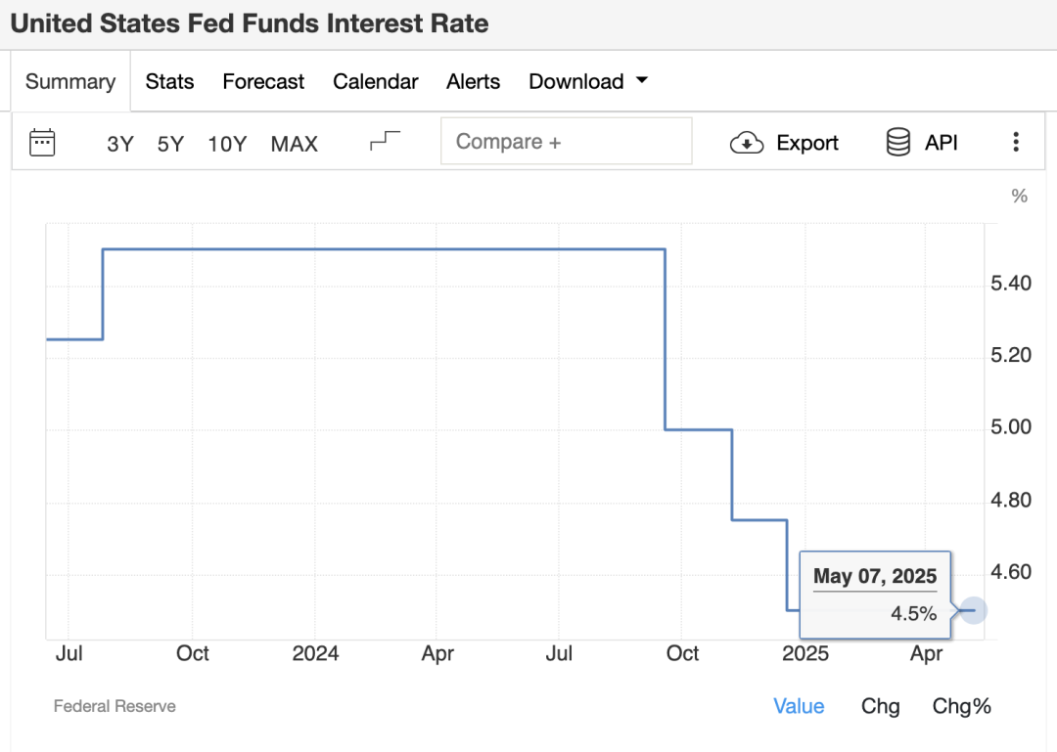
Task: Select the Summary tab
Action: [70, 82]
